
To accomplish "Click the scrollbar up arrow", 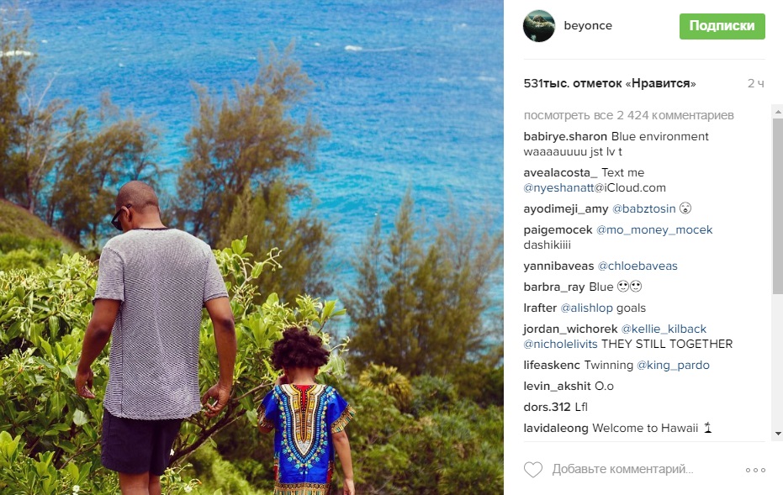I will pyautogui.click(x=777, y=113).
